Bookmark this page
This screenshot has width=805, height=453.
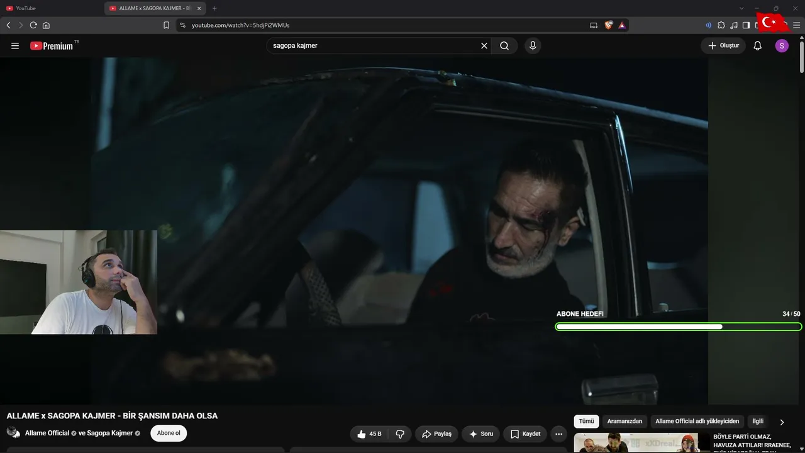[166, 25]
